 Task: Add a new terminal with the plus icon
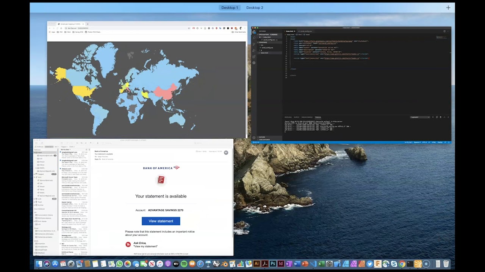point(433,117)
